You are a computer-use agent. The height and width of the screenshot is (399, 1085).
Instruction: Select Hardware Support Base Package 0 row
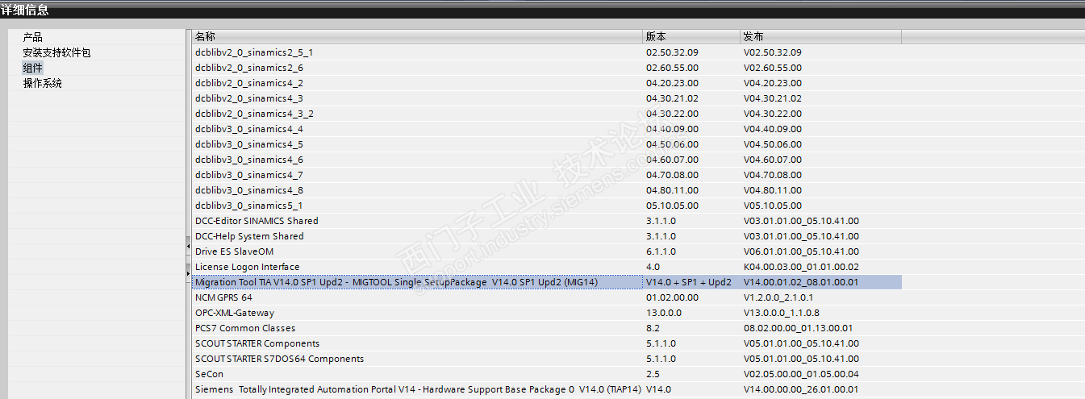pyautogui.click(x=547, y=389)
